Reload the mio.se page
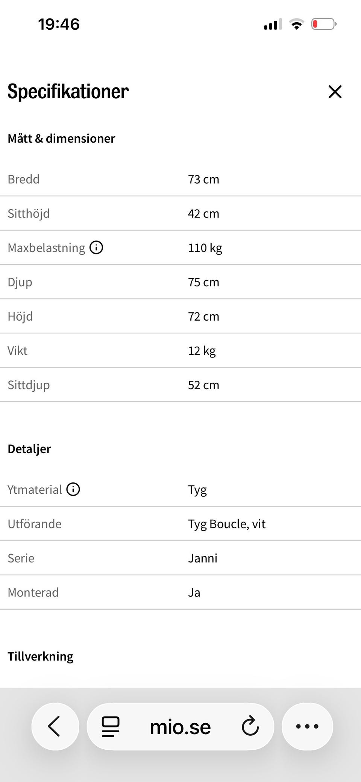361x782 pixels. (250, 726)
